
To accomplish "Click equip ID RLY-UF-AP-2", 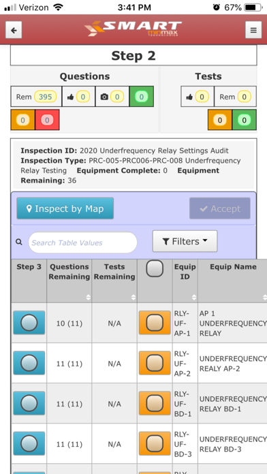I will tap(183, 364).
